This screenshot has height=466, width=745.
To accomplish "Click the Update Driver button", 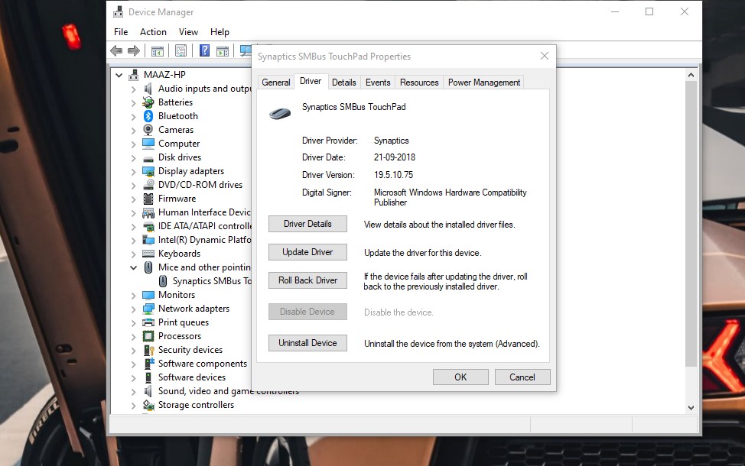I will pyautogui.click(x=307, y=252).
